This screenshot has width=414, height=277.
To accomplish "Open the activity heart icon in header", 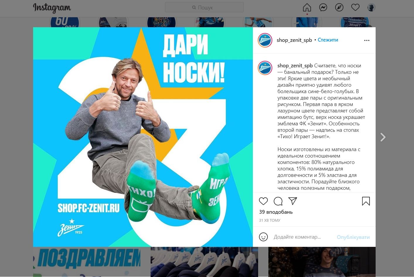I will (355, 7).
